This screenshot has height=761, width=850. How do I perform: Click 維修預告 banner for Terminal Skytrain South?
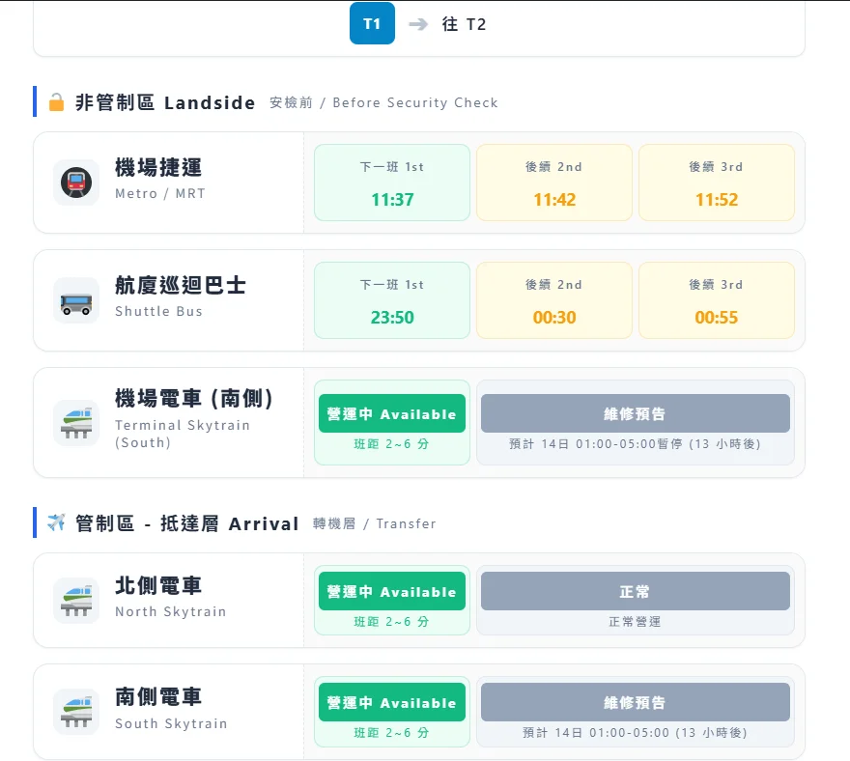pyautogui.click(x=636, y=413)
